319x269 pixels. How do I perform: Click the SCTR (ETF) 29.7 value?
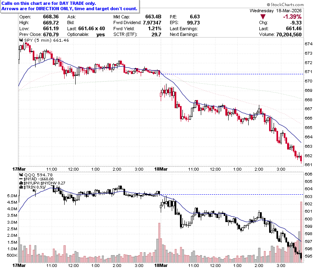click(x=156, y=35)
